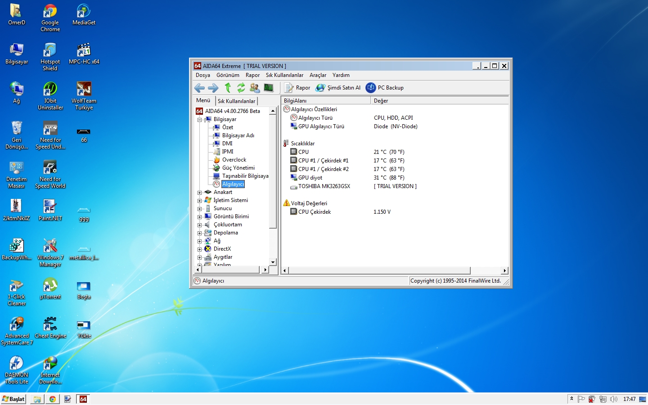Open the Yardım menu

[341, 75]
